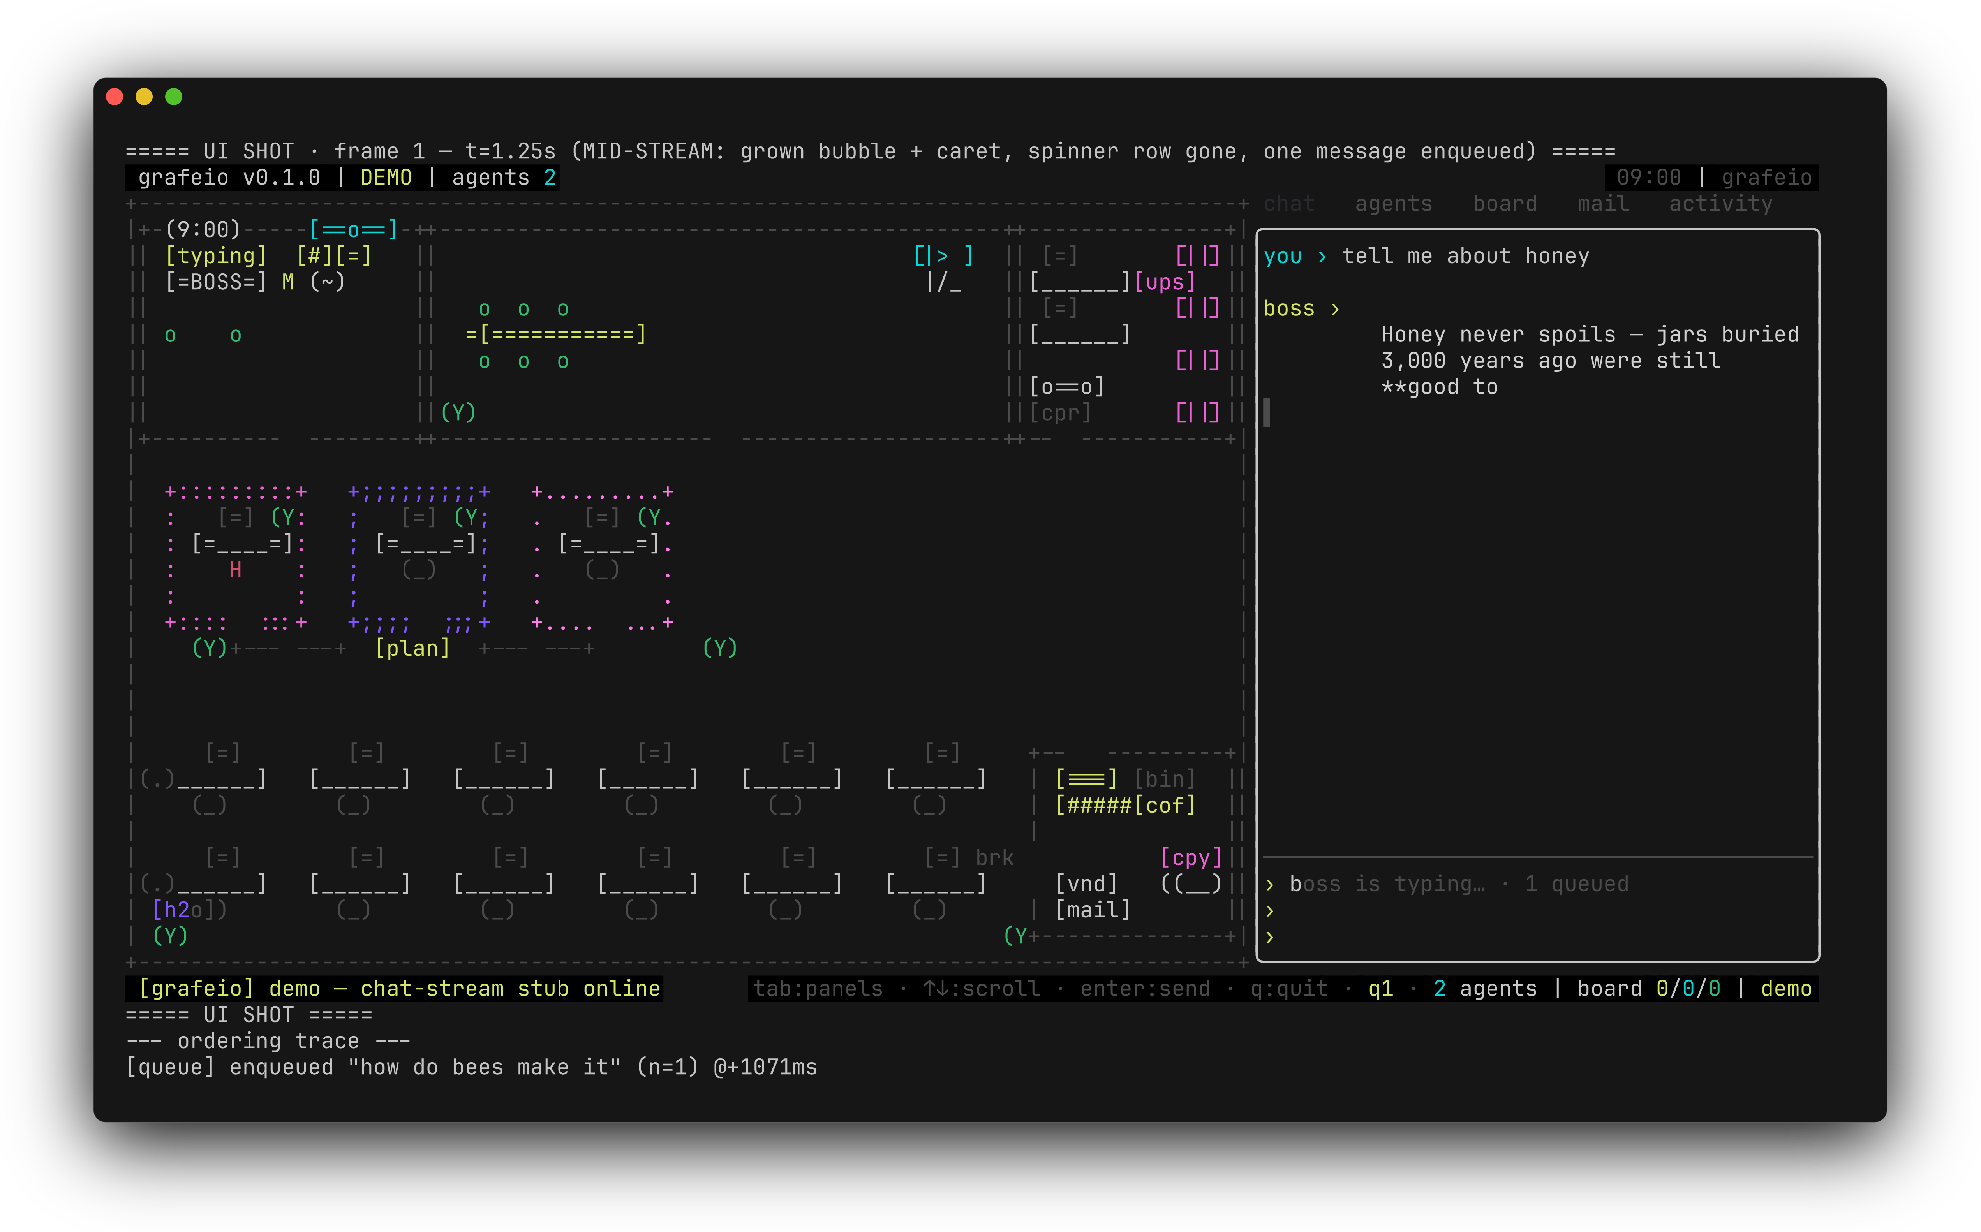Click the streaming caret block in the chat

(x=1266, y=412)
